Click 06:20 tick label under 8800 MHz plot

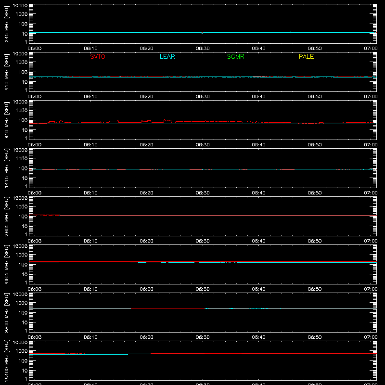pyautogui.click(x=147, y=337)
